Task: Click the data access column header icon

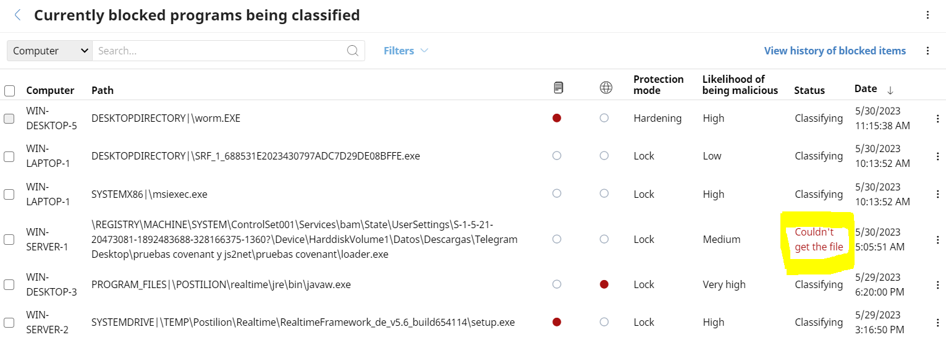Action: [x=558, y=88]
